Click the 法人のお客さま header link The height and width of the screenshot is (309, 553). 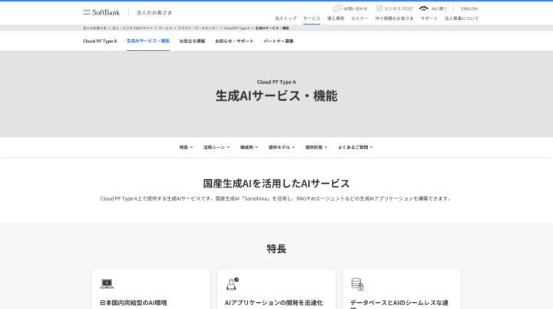[x=154, y=12]
